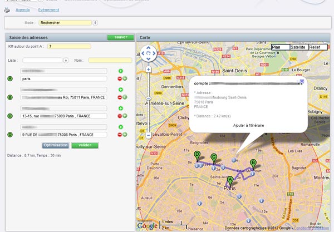The width and height of the screenshot is (334, 232).
Task: Zoom in the map with the plus button
Action: pyautogui.click(x=149, y=70)
